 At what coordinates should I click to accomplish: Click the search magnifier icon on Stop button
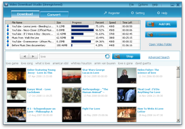[x=117, y=56]
